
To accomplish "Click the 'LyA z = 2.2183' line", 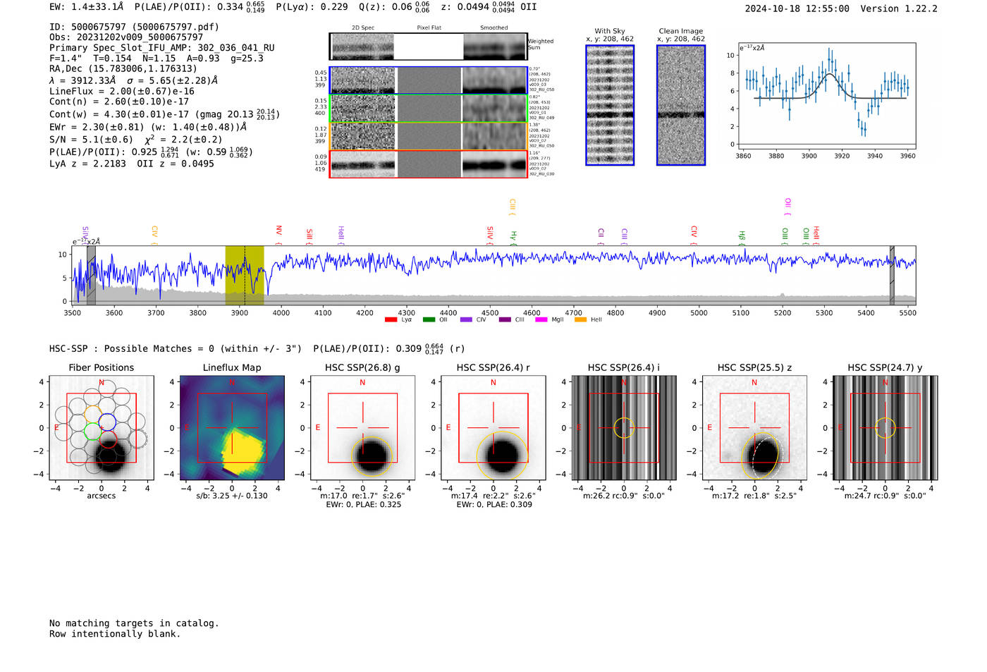I will 132,164.
